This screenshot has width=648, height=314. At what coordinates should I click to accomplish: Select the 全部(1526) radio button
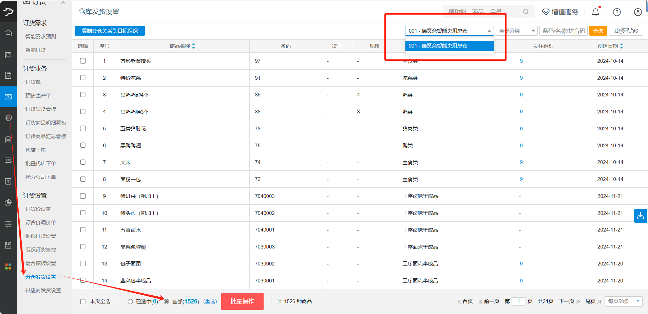click(x=166, y=301)
